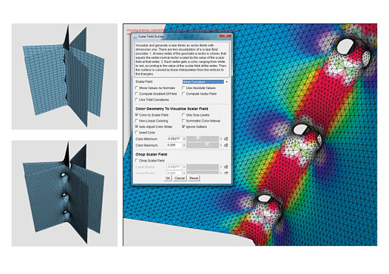Viewport: 389px width, 274px height.
Task: Click the Cancel button
Action: pyautogui.click(x=179, y=178)
